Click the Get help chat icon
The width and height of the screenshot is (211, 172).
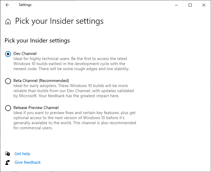click(x=7, y=154)
